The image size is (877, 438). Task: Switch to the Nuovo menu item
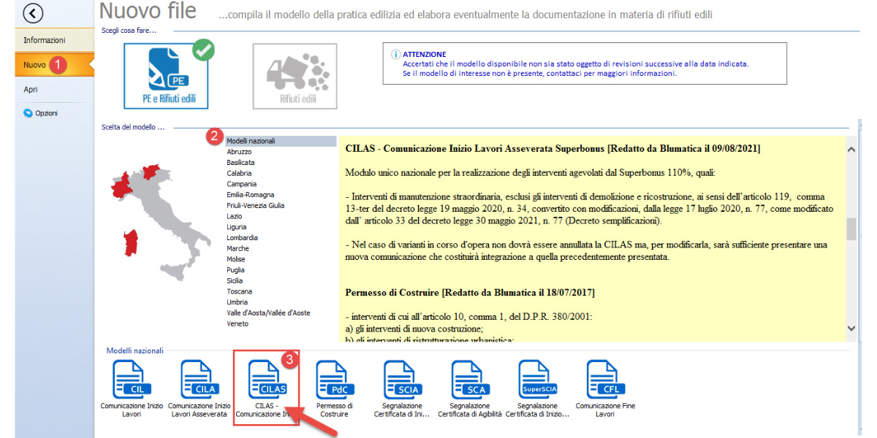coord(35,65)
